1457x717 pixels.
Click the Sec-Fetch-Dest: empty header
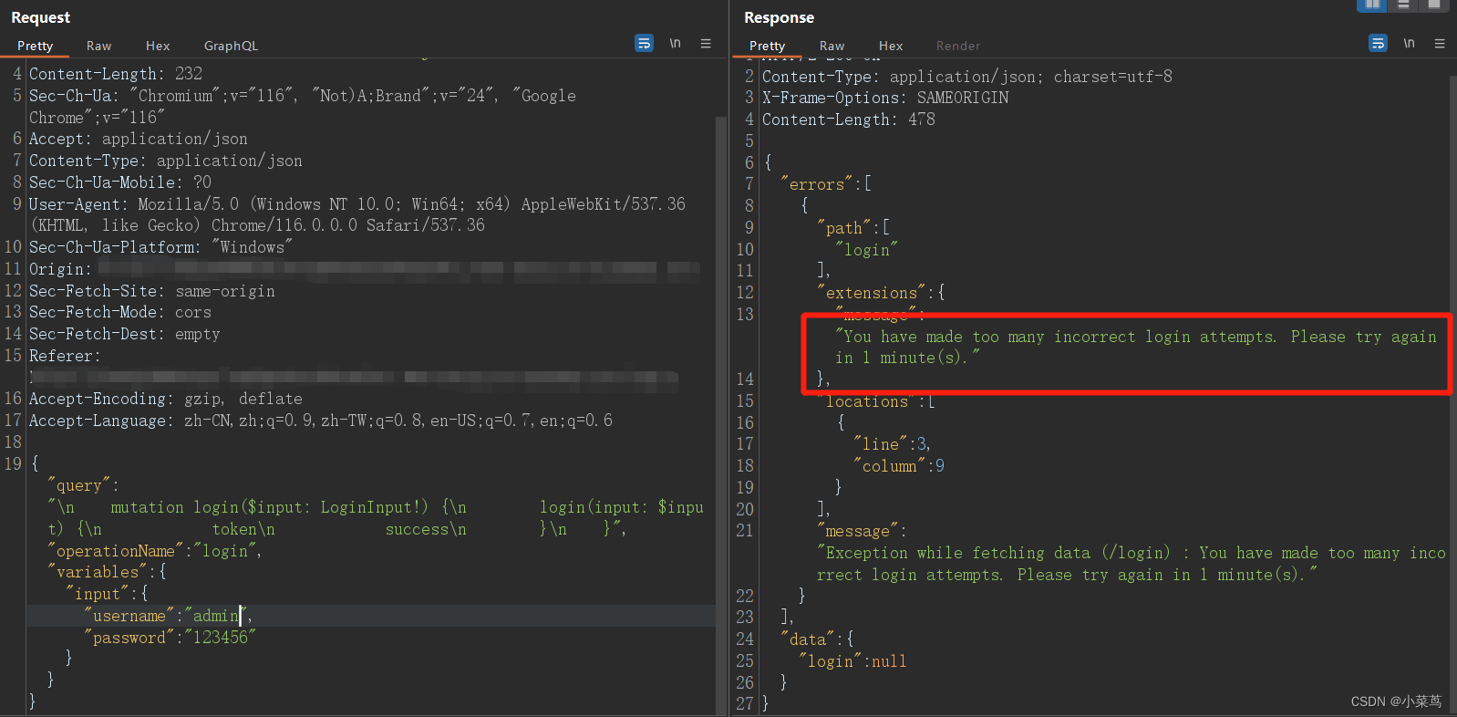pyautogui.click(x=125, y=334)
